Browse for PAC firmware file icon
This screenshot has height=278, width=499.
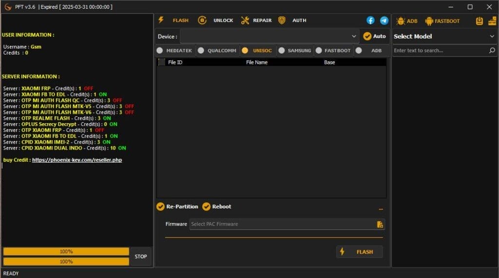tap(380, 224)
